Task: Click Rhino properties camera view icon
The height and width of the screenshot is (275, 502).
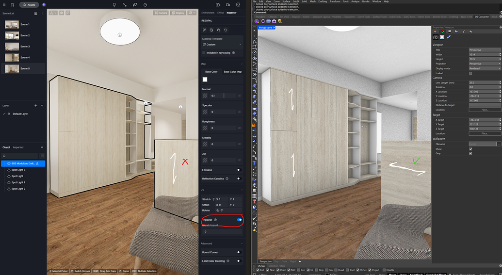Action: click(436, 37)
